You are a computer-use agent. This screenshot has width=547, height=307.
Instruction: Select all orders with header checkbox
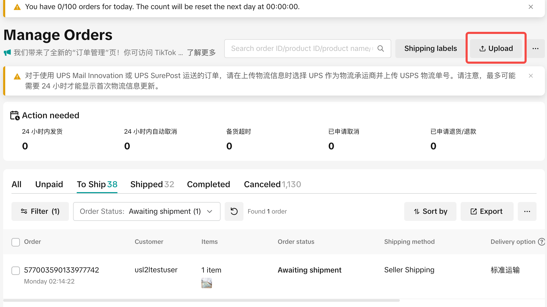pos(16,242)
